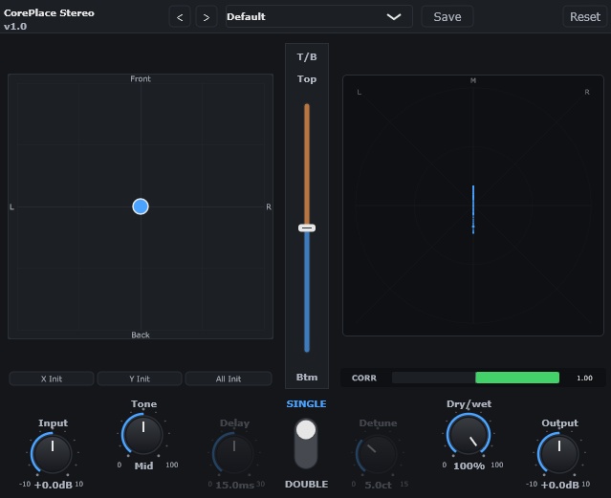Click the 5.0ct detune value
611x498 pixels.
pyautogui.click(x=378, y=485)
